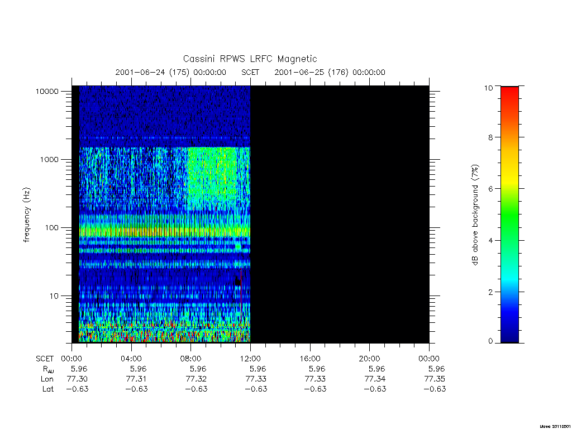Image resolution: width=572 pixels, height=429 pixels.
Task: Click the 1000 frequency tick label
Action: [x=49, y=159]
